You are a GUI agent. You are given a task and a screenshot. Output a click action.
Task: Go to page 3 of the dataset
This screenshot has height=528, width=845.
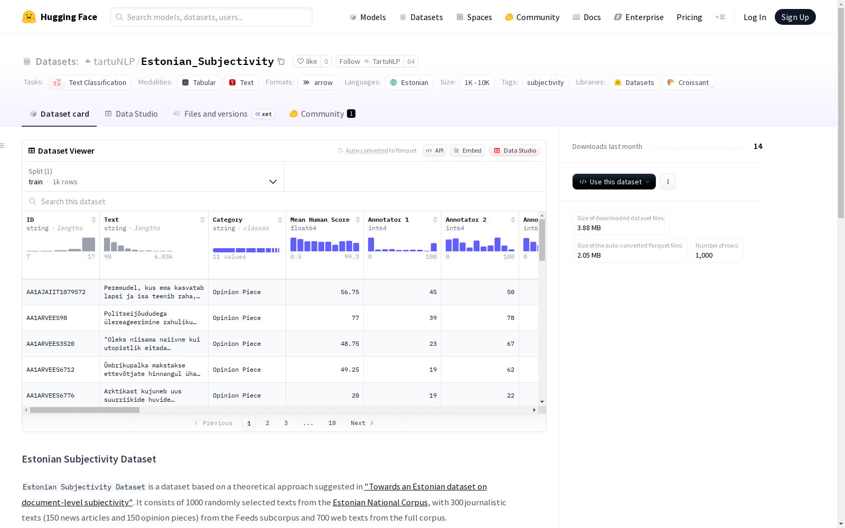(x=286, y=423)
